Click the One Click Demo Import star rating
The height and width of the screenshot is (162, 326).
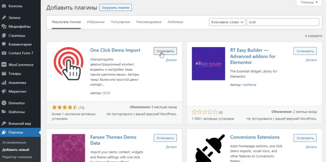pos(65,107)
